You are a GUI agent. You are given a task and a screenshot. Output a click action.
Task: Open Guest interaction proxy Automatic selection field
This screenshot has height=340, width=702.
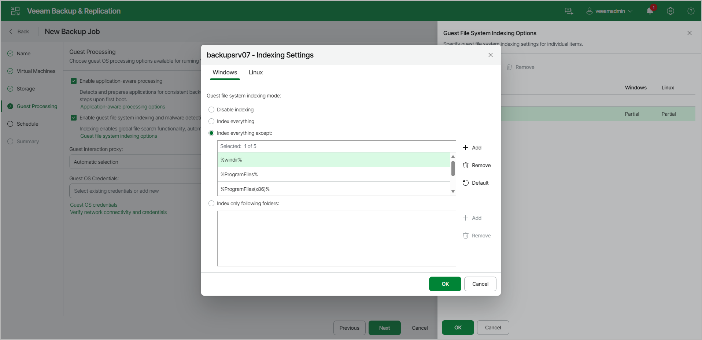tap(135, 162)
